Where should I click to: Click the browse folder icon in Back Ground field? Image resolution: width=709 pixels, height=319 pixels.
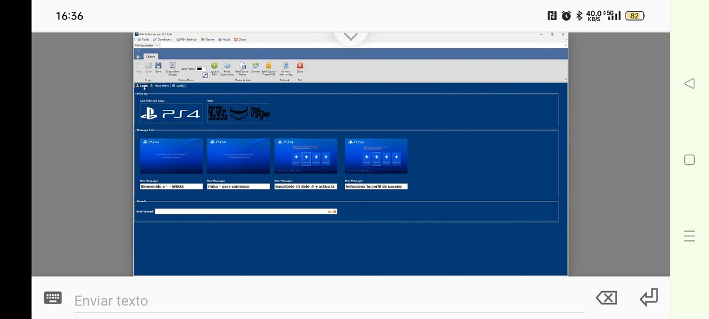pos(330,211)
